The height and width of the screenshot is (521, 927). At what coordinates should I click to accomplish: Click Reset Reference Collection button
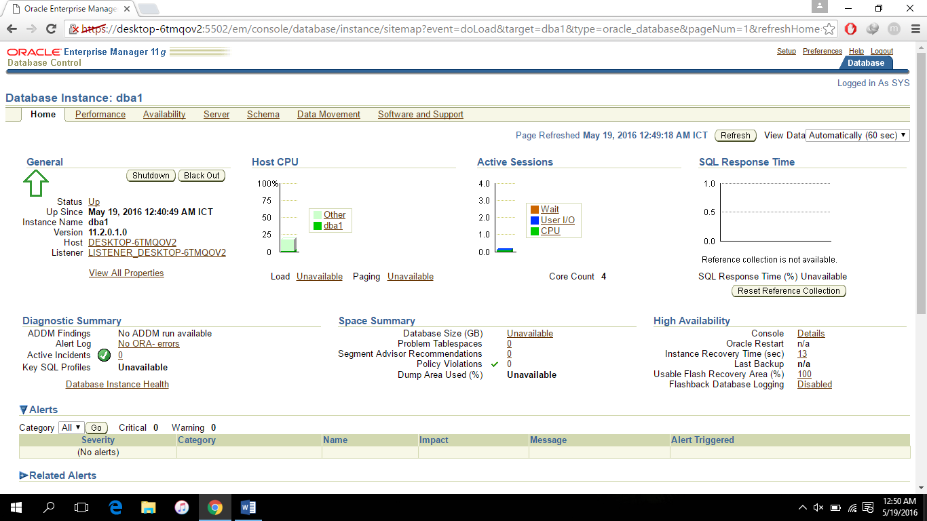point(789,291)
